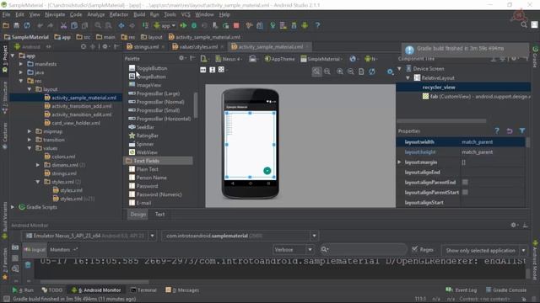Open the emulator device dropdown

[152, 236]
